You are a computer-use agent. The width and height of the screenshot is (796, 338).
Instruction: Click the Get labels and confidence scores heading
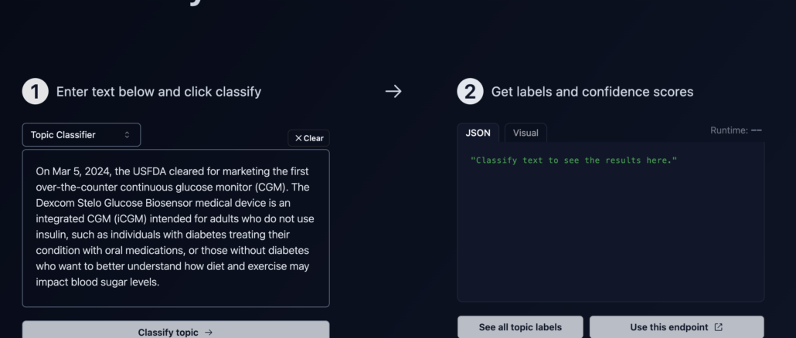pos(592,92)
